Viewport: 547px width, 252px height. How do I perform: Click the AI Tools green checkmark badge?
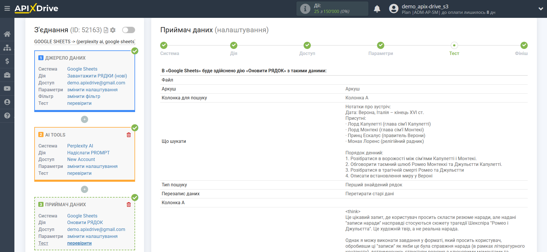(135, 128)
